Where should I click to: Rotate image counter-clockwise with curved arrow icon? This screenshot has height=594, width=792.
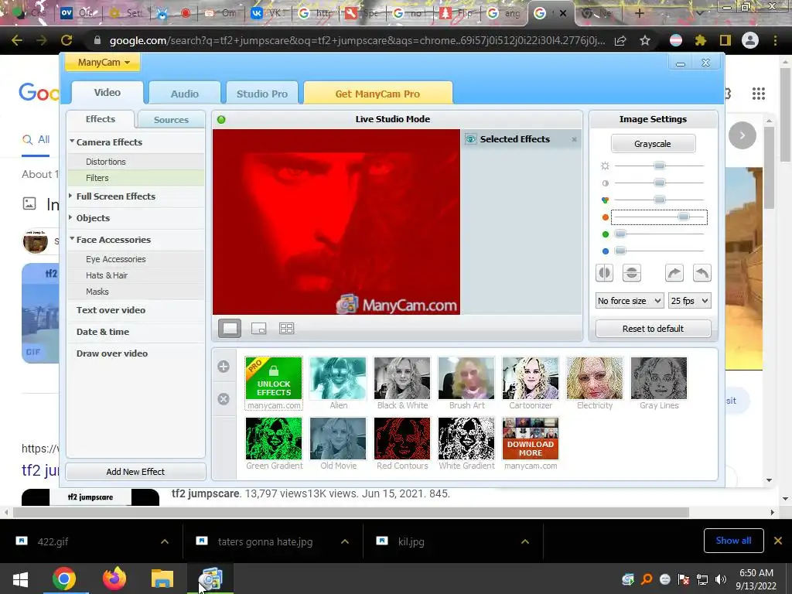[x=702, y=273]
